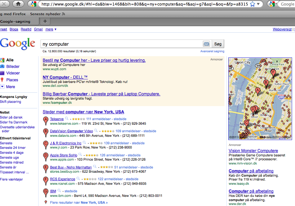
Task: Restrict results to Sider på dansk
Action: (11, 117)
